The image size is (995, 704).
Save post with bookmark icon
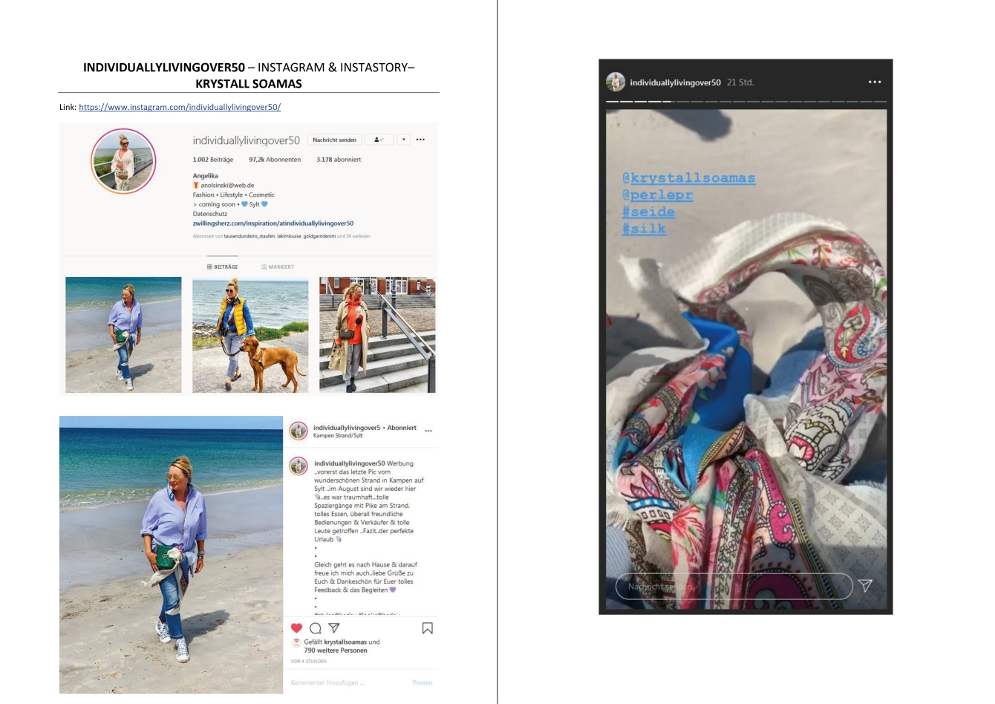[x=427, y=628]
